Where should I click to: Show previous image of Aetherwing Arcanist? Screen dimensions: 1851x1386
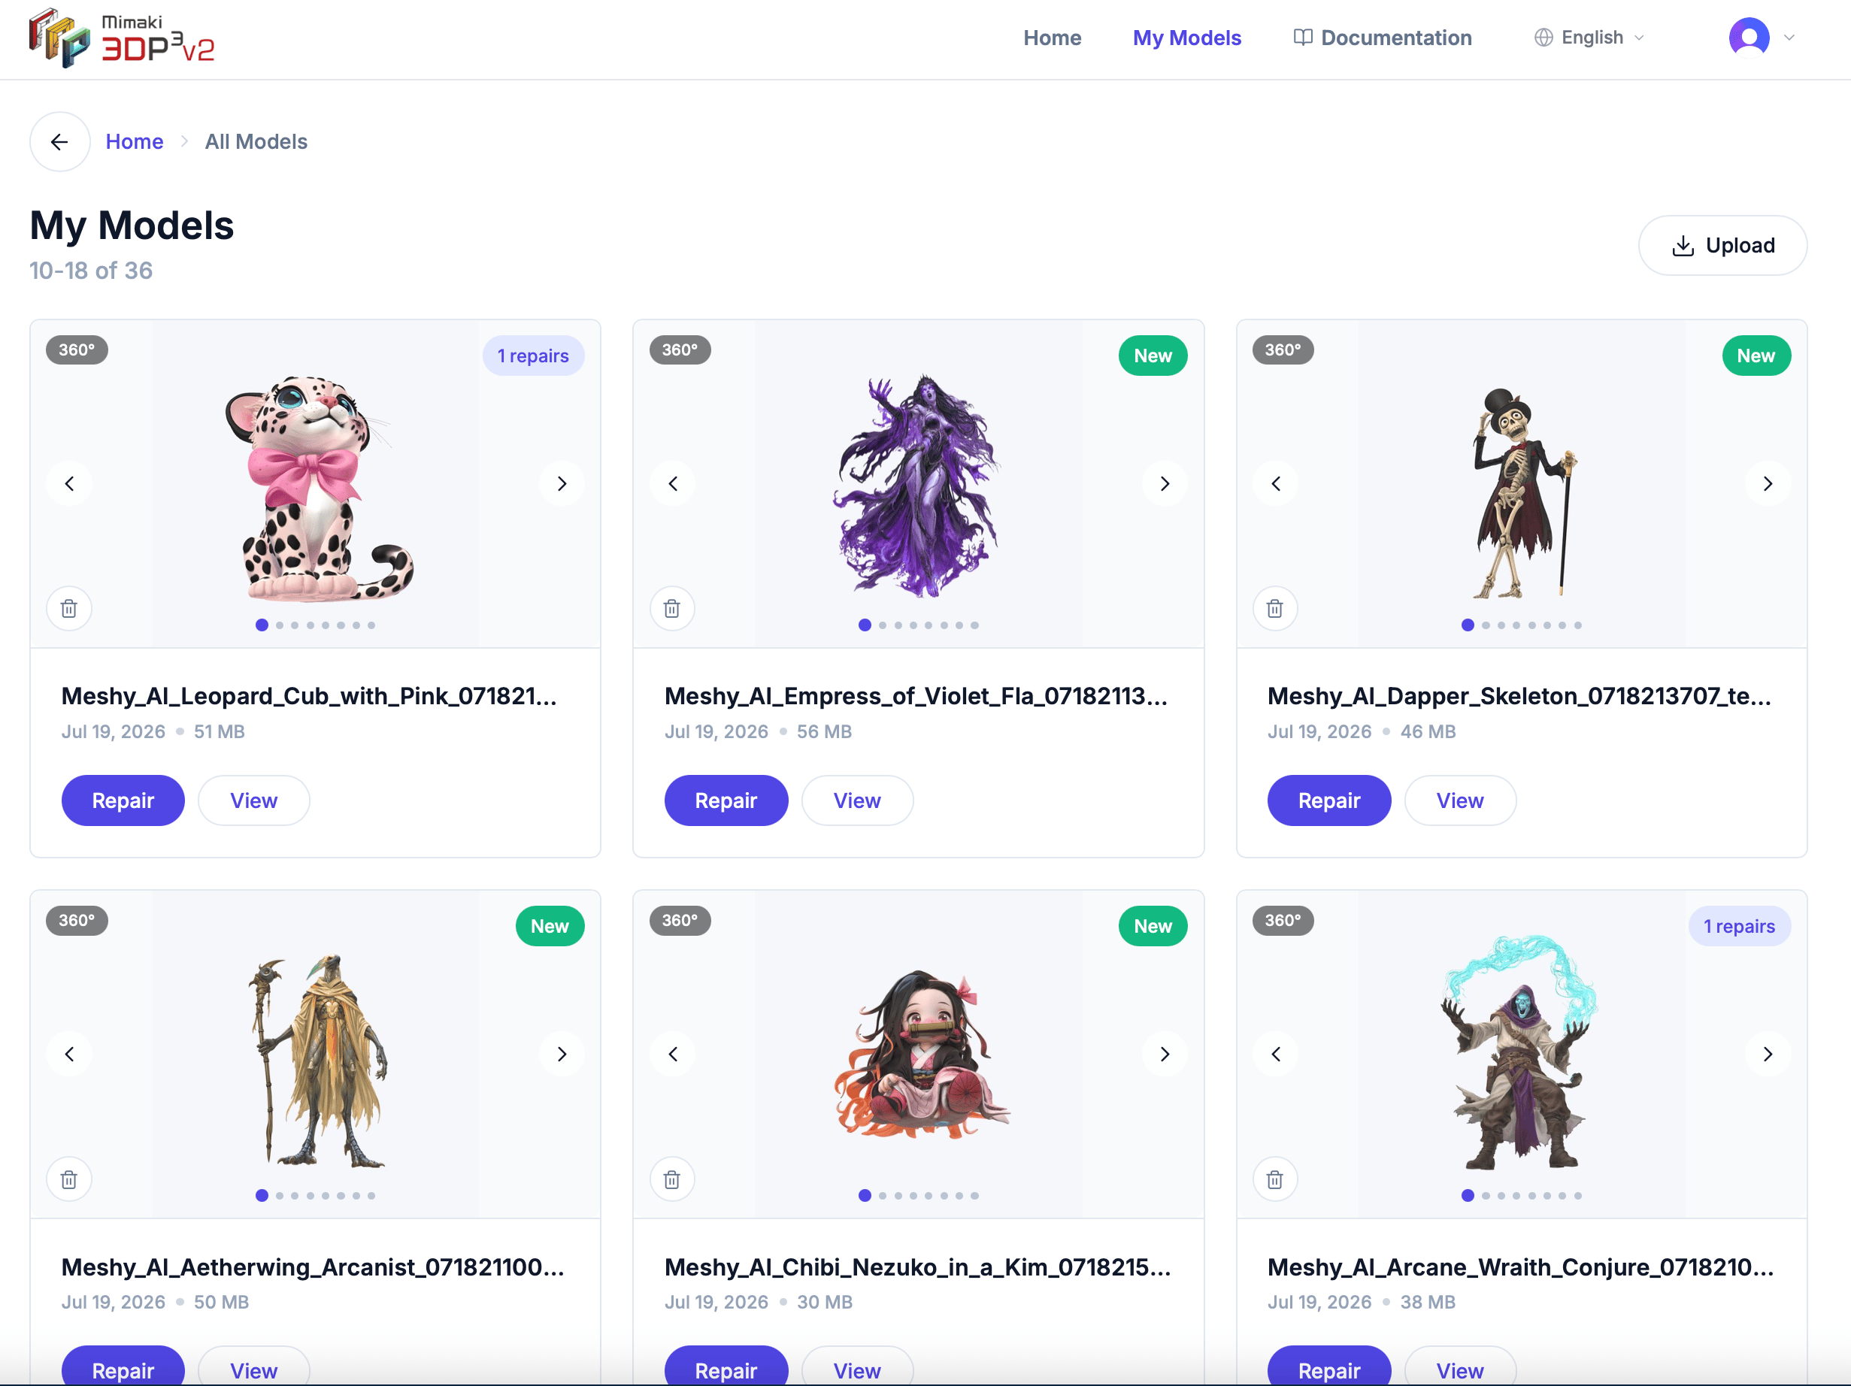69,1054
